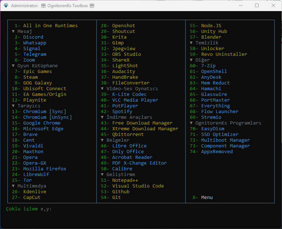Click the 57- Blender row
This screenshot has height=229, width=282.
206,37
